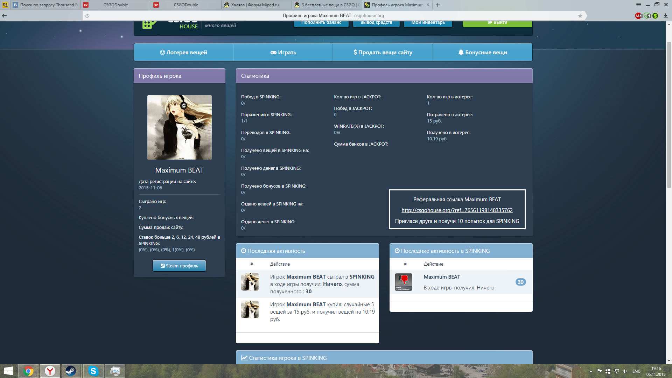Open the Играть menu item

tap(283, 52)
